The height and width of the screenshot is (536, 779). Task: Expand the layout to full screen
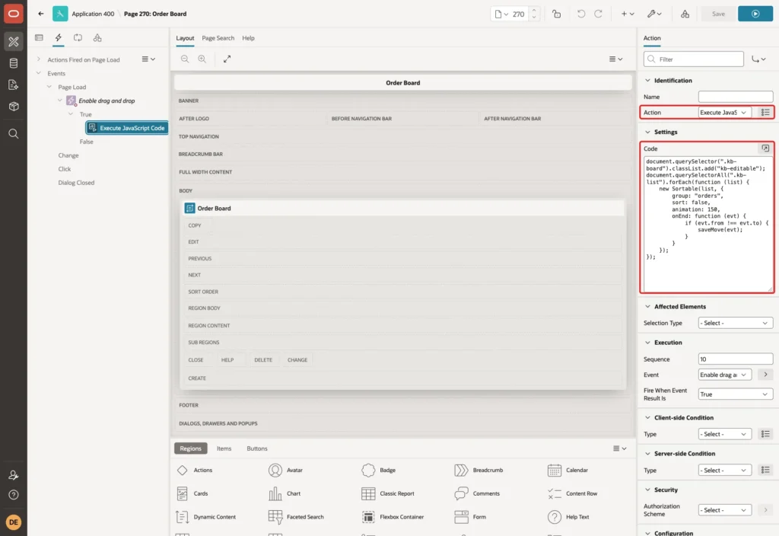pyautogui.click(x=227, y=59)
